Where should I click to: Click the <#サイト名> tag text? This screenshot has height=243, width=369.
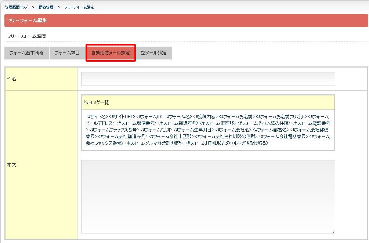tap(97, 116)
